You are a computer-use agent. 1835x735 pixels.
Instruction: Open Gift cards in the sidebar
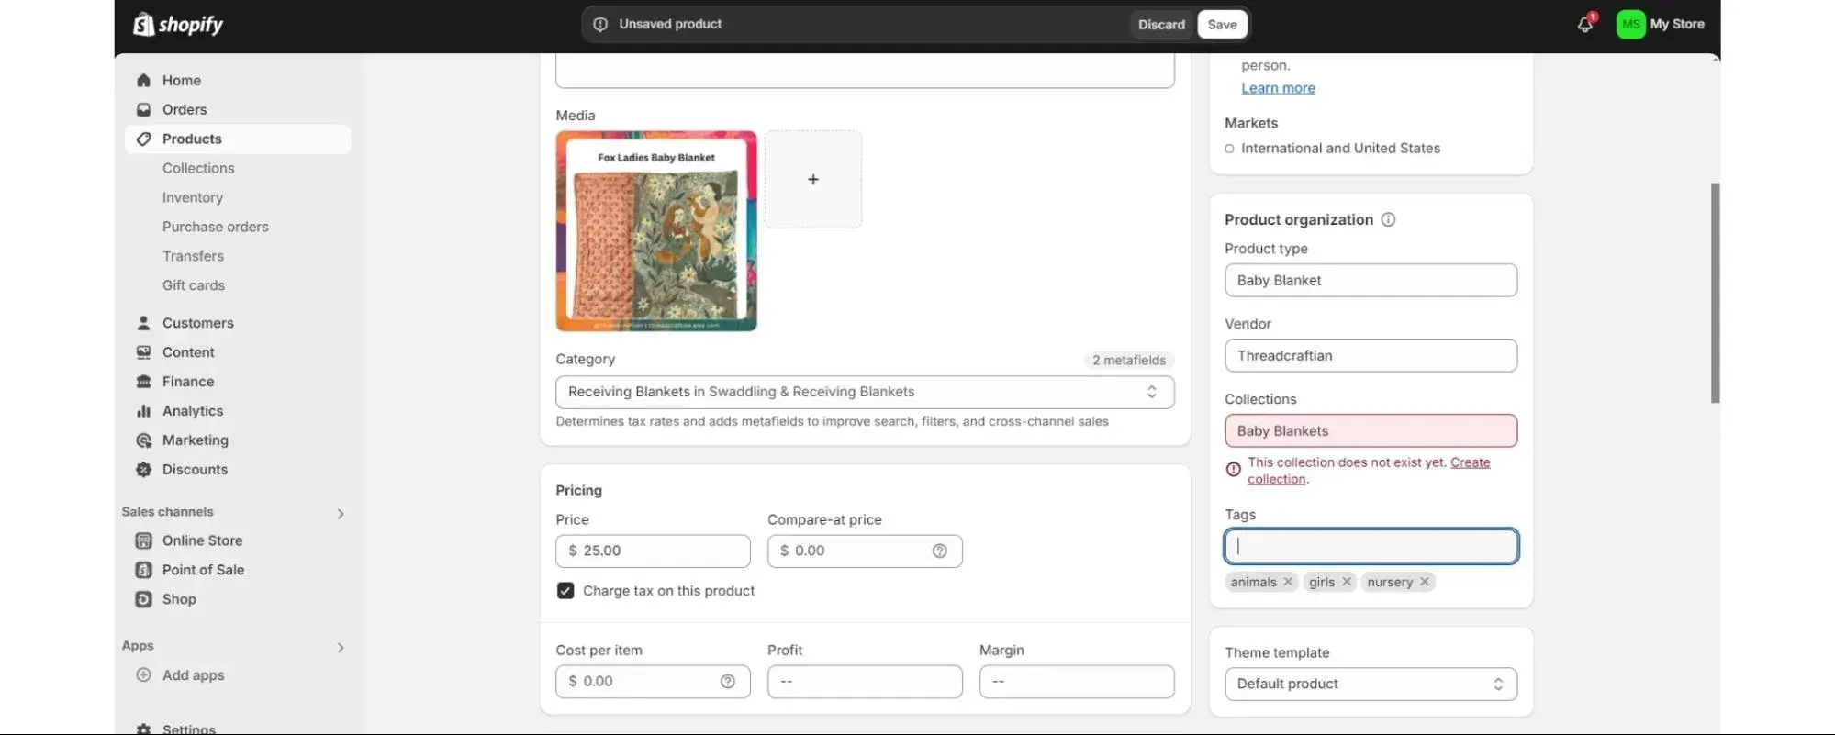[194, 286]
